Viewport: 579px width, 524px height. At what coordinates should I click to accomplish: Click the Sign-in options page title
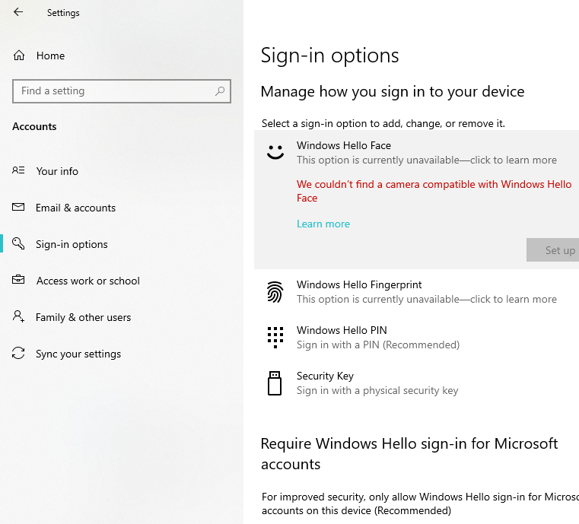[x=329, y=56]
